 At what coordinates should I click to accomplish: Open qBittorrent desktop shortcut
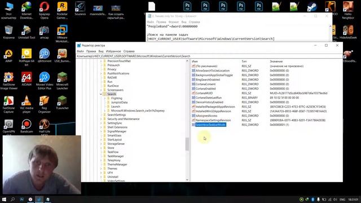[x=44, y=56]
